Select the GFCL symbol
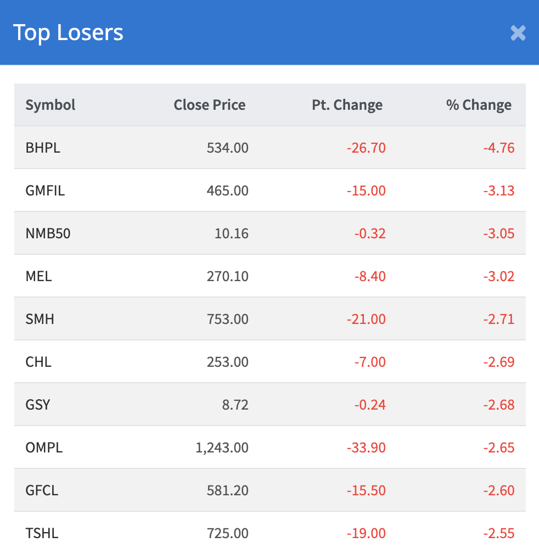 coord(42,490)
